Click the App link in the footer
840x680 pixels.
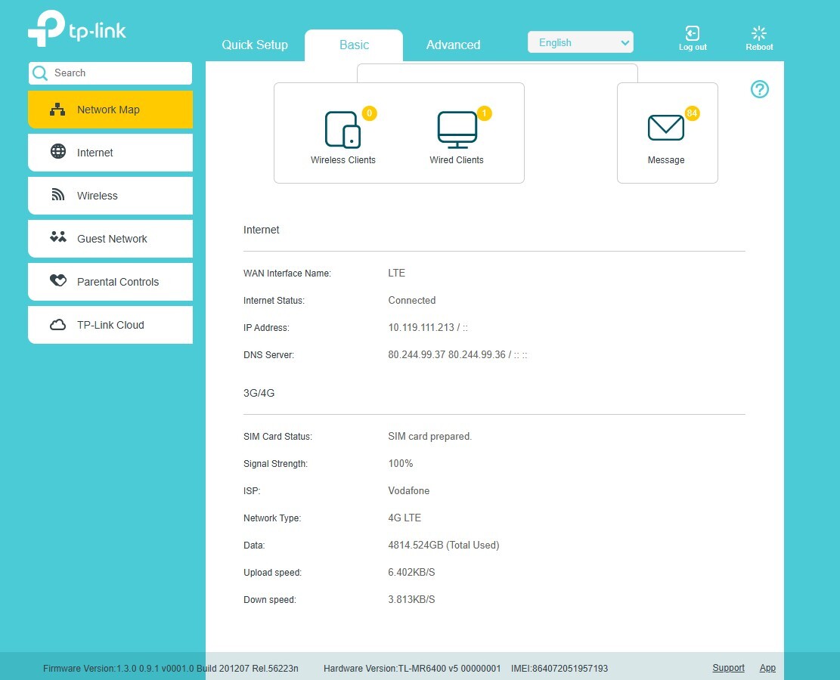[x=767, y=668]
